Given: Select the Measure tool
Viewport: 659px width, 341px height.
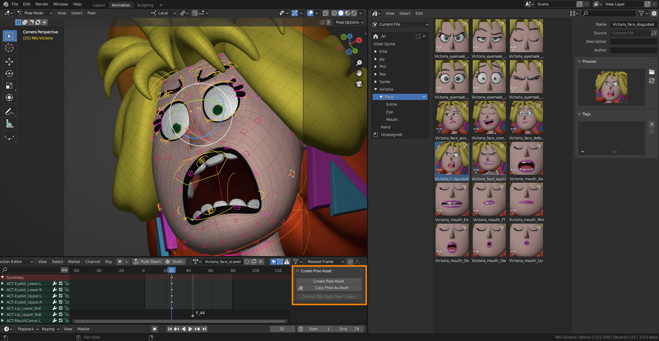Looking at the screenshot, I should click(x=10, y=123).
